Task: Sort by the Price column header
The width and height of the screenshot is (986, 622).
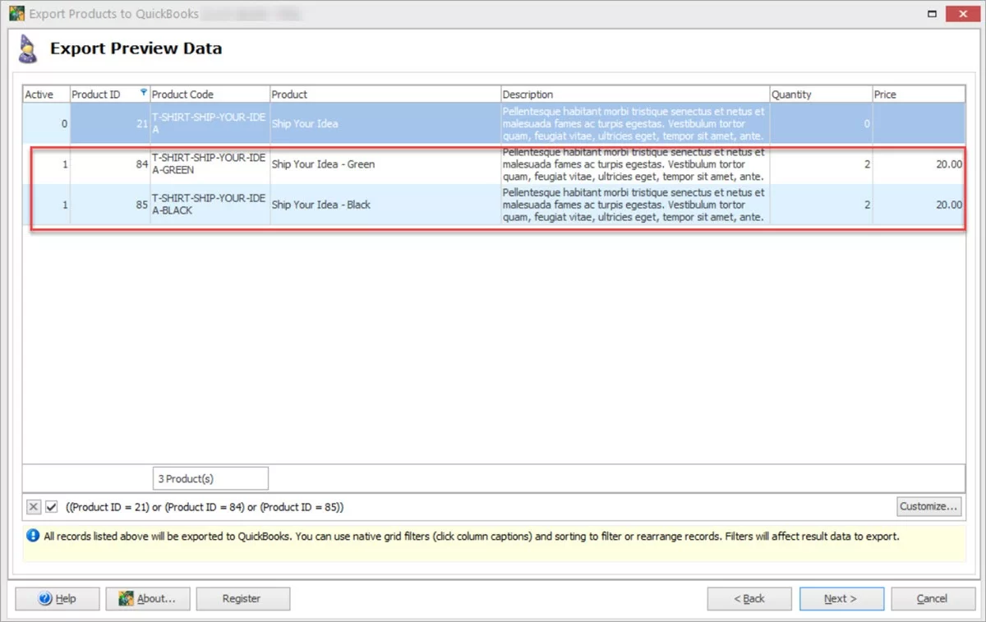Action: point(917,94)
